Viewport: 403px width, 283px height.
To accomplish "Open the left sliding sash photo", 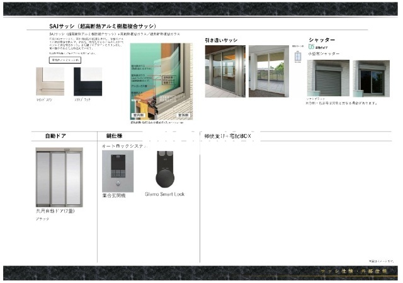I will pyautogui.click(x=225, y=70).
